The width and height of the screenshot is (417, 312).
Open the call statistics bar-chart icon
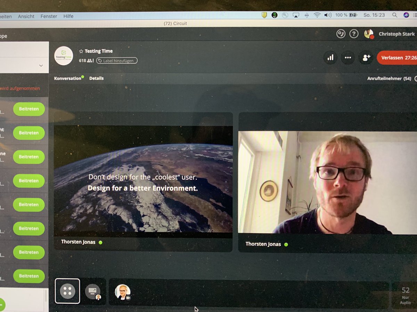pyautogui.click(x=330, y=58)
